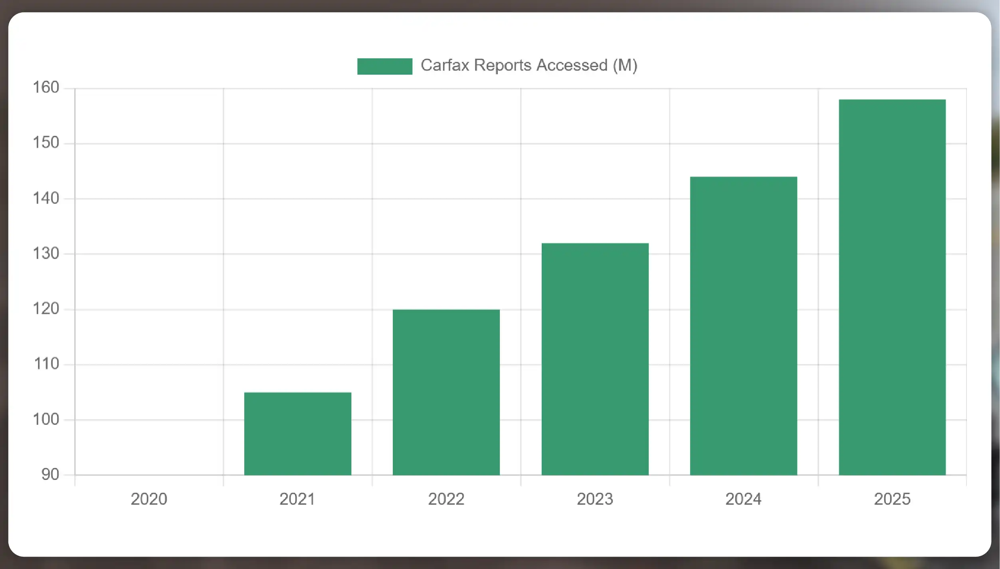This screenshot has height=569, width=1000.
Task: Click the 120 y-axis tick label
Action: click(x=46, y=309)
